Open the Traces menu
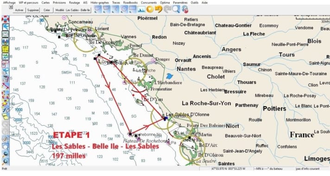This screenshot has width=330, height=176. pyautogui.click(x=116, y=2)
